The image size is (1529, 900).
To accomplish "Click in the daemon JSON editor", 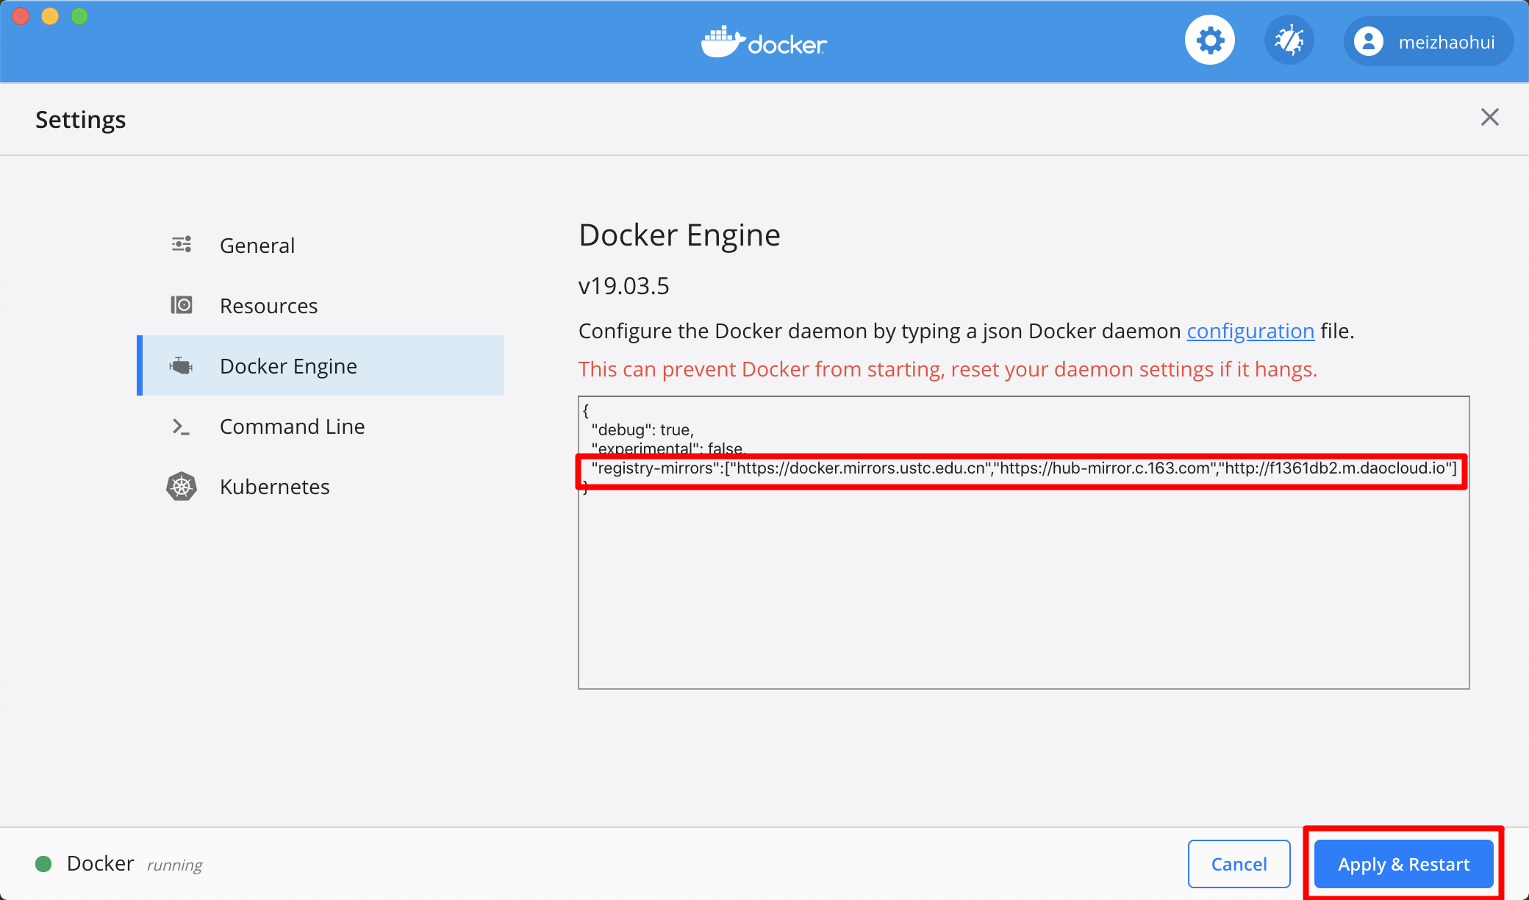I will coord(1023,543).
